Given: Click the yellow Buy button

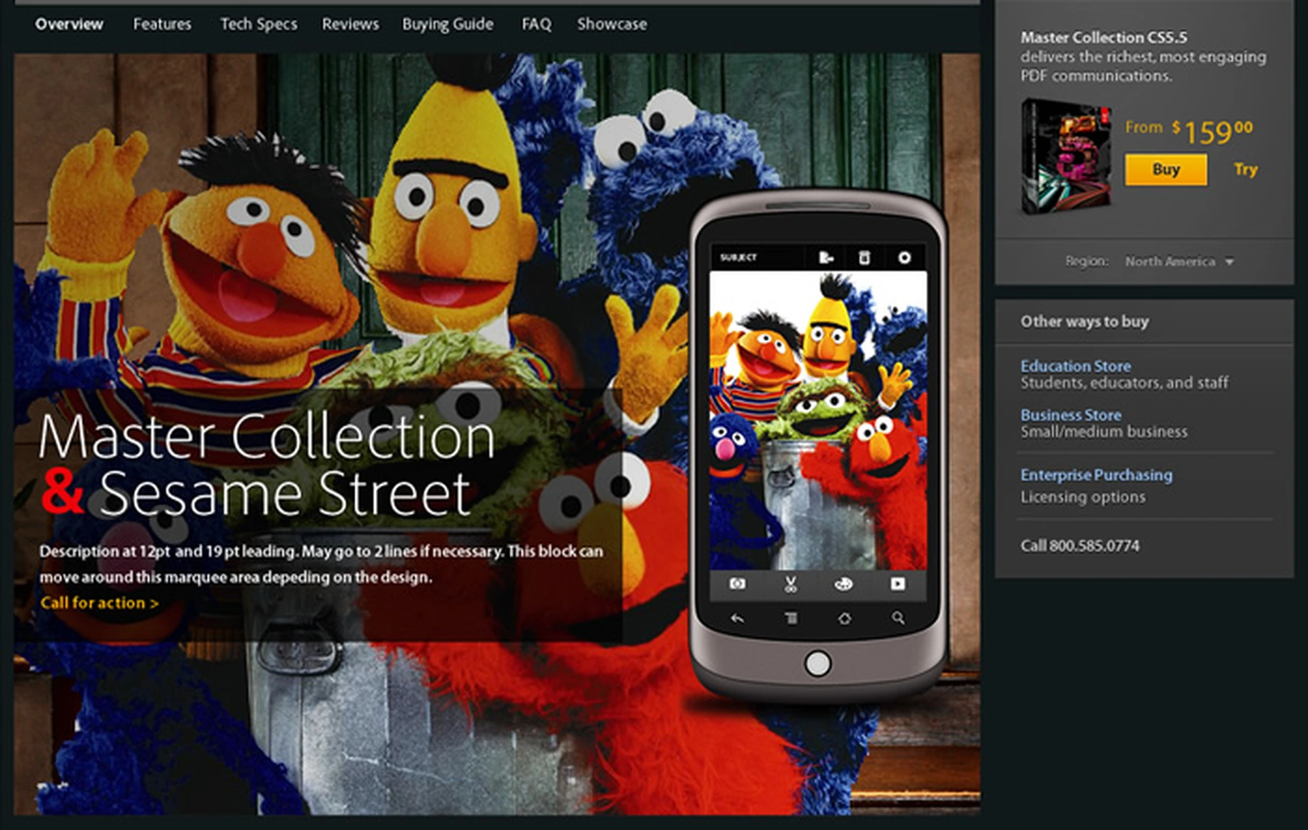Looking at the screenshot, I should pos(1166,170).
